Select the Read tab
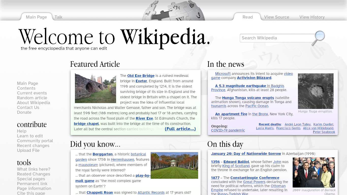Viewport: 347px width, 195px height. [247, 17]
